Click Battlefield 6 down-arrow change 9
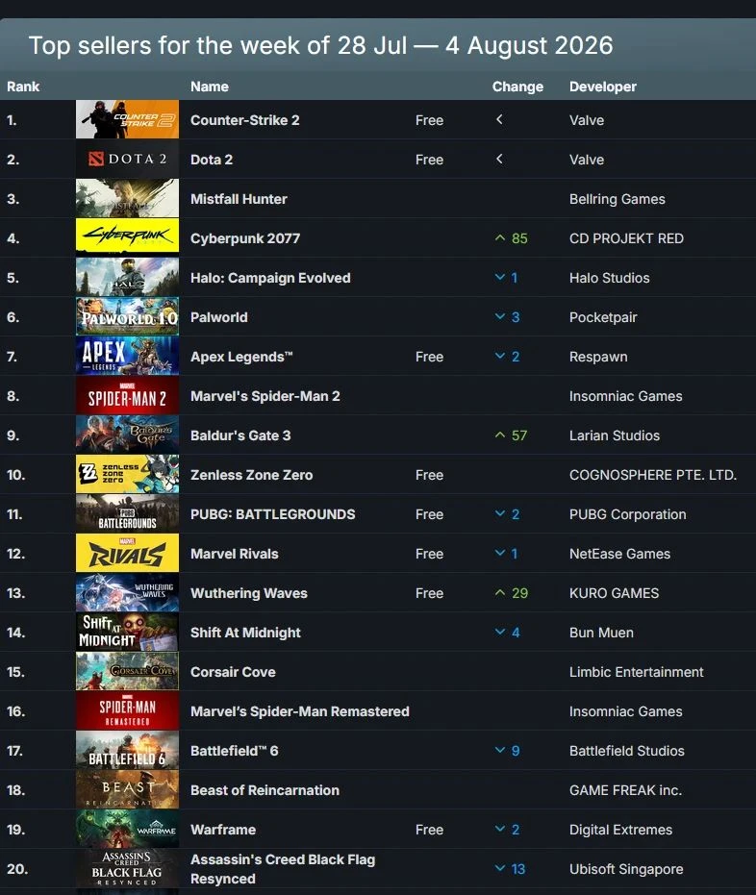Viewport: 756px width, 895px height. coord(508,751)
